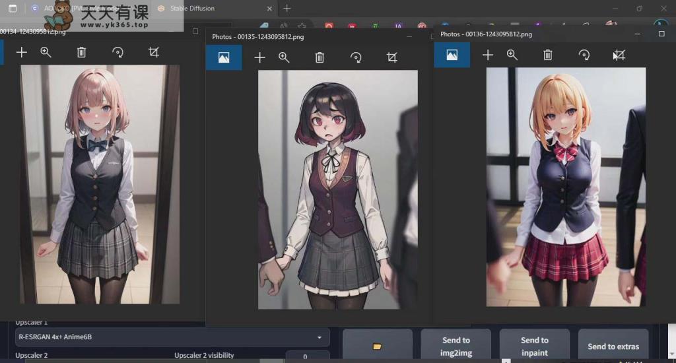Click the crop icon in the 00134 Photos window

(x=153, y=53)
